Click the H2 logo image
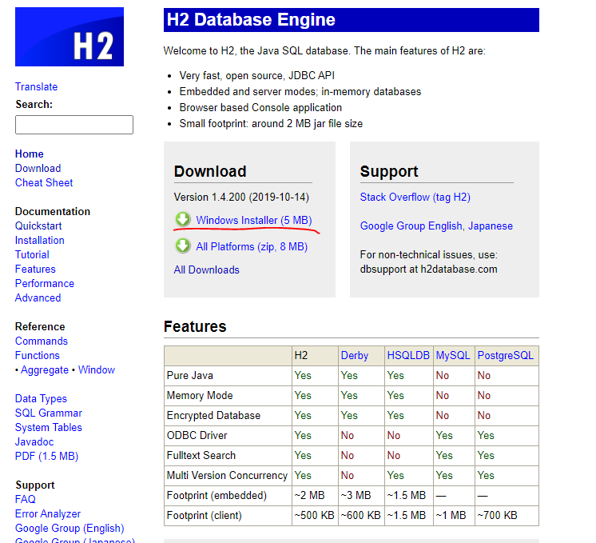The image size is (596, 543). (70, 37)
